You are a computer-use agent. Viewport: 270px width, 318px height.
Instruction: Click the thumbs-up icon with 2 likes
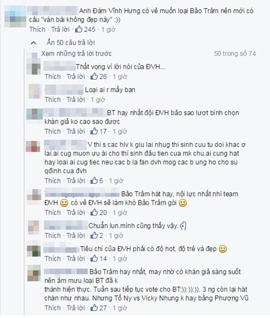(x=94, y=235)
